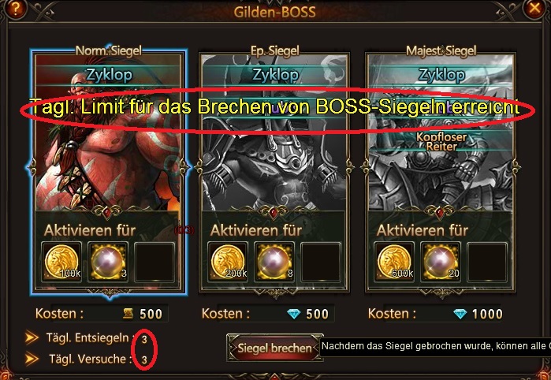Click the empty slot in Ep. Siegel
The height and width of the screenshot is (380, 551).
pos(321,262)
